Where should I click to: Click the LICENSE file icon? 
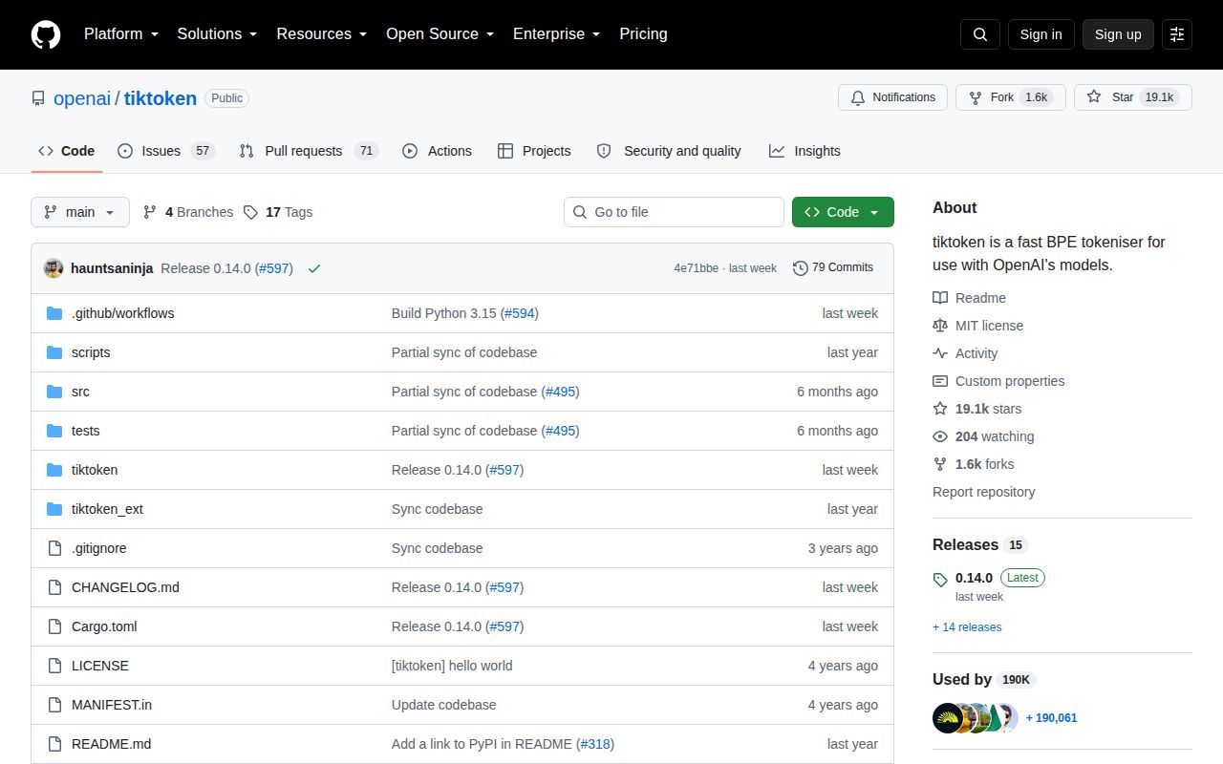(x=54, y=666)
